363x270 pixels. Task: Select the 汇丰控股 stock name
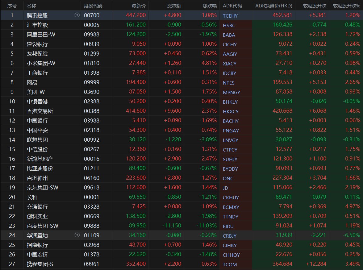37,25
